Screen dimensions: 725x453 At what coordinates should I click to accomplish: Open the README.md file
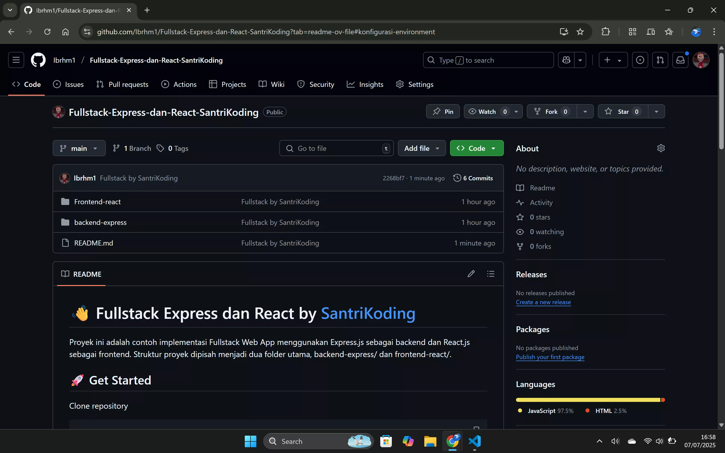click(93, 243)
